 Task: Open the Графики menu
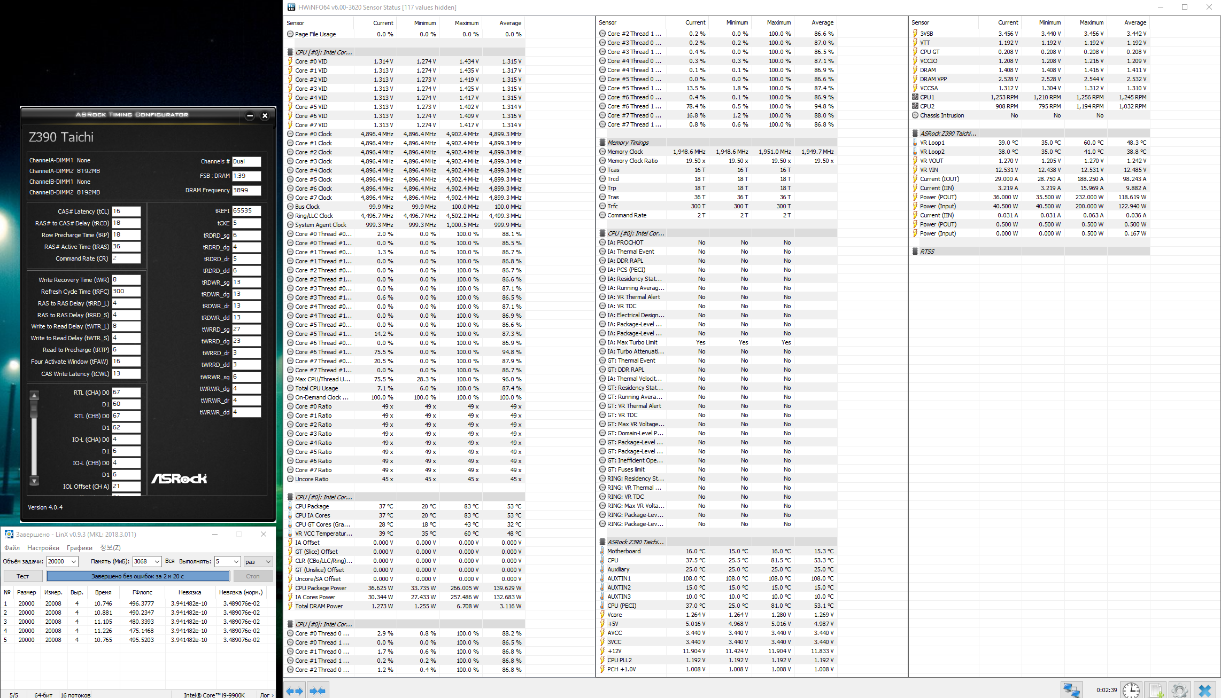point(80,547)
